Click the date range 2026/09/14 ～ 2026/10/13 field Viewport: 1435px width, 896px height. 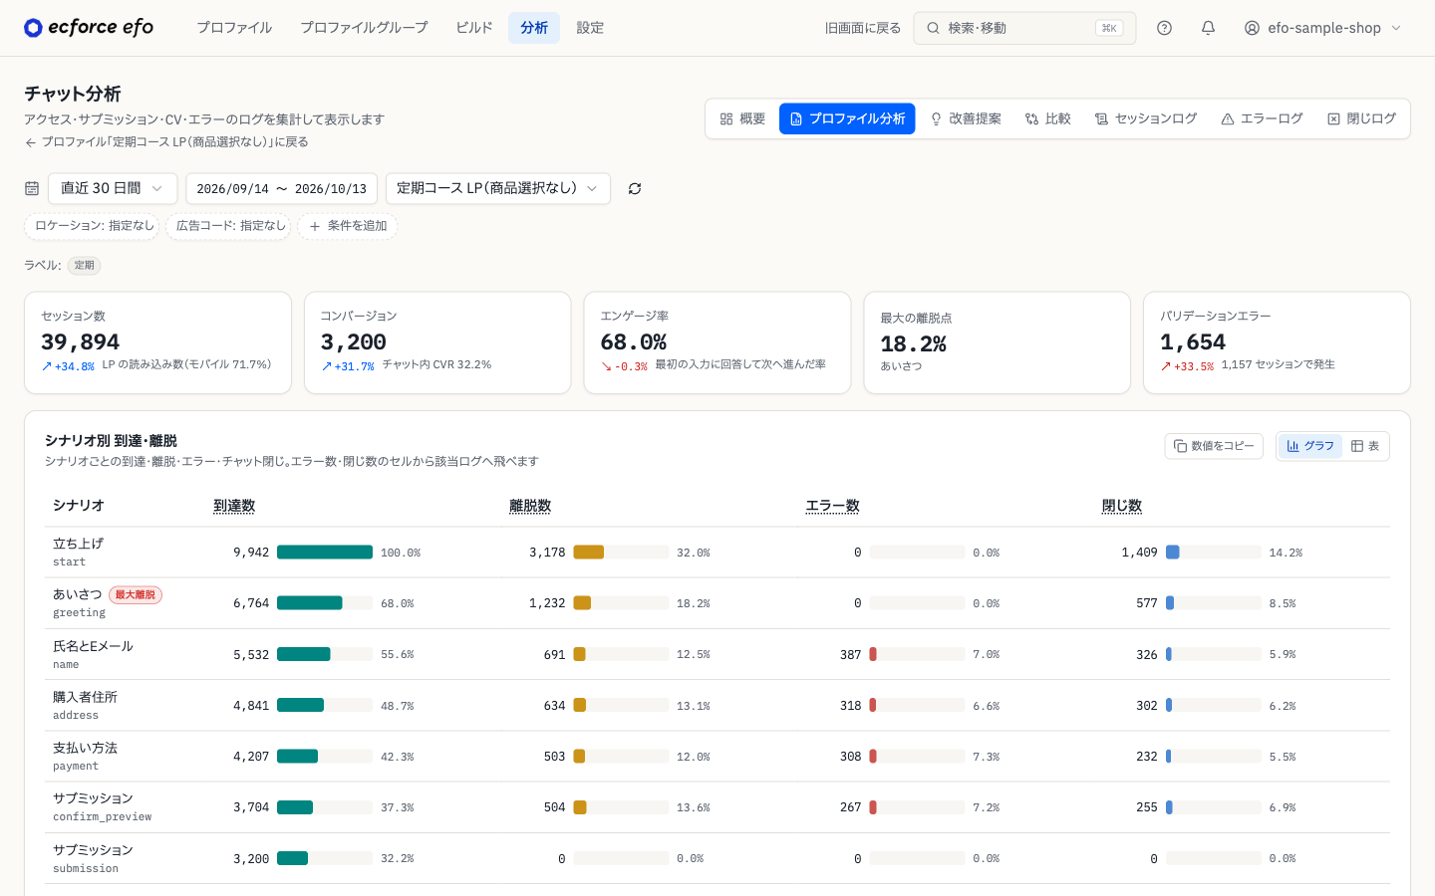(281, 188)
